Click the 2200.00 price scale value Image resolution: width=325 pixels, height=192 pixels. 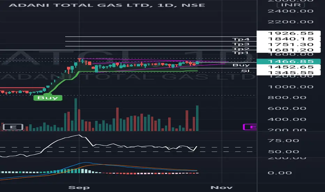pyautogui.click(x=290, y=22)
